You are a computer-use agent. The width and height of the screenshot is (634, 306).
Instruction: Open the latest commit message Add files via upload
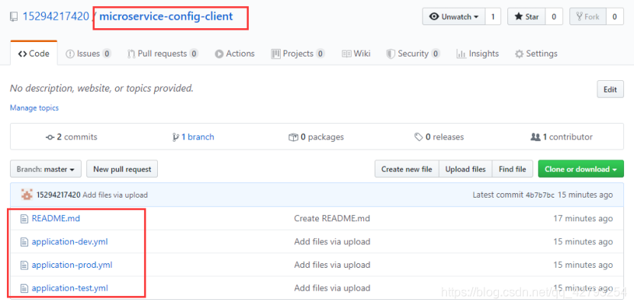click(115, 195)
